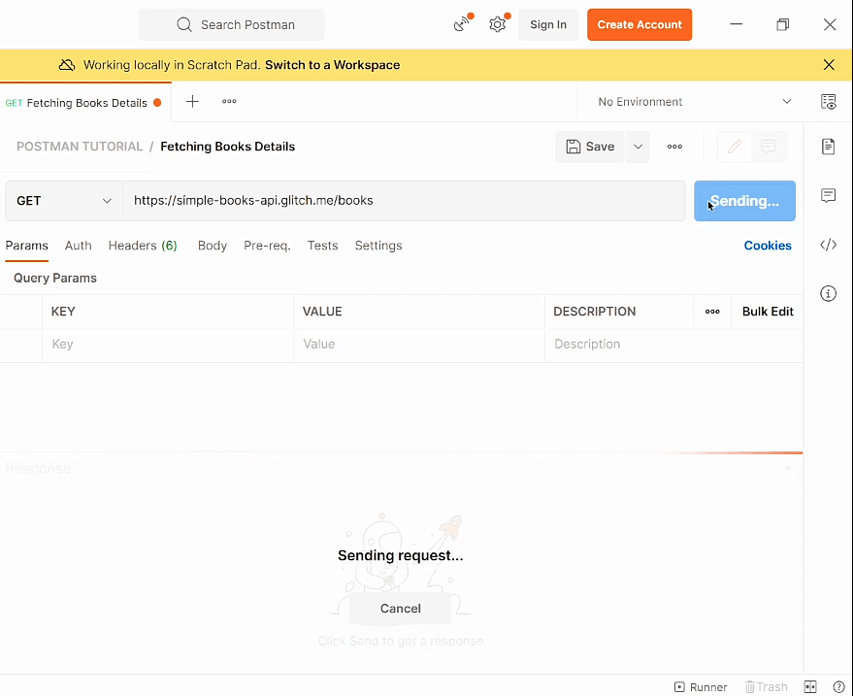Screen dimensions: 853x696
Task: Expand the Save options arrow
Action: click(639, 147)
